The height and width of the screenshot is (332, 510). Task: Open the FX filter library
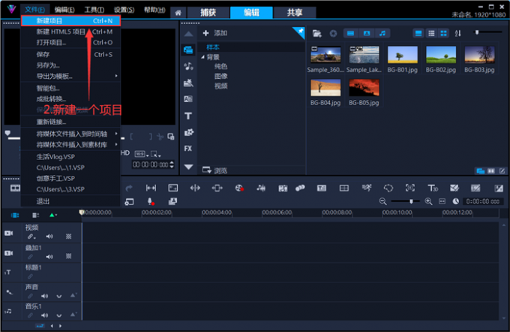click(x=188, y=149)
